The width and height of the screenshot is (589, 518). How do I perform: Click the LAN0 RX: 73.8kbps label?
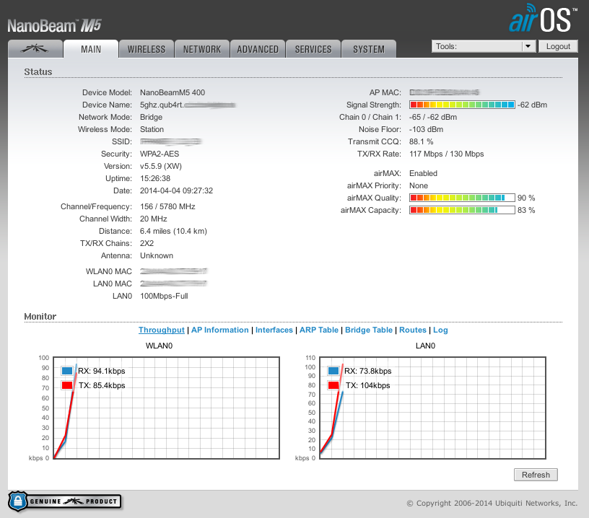point(367,371)
